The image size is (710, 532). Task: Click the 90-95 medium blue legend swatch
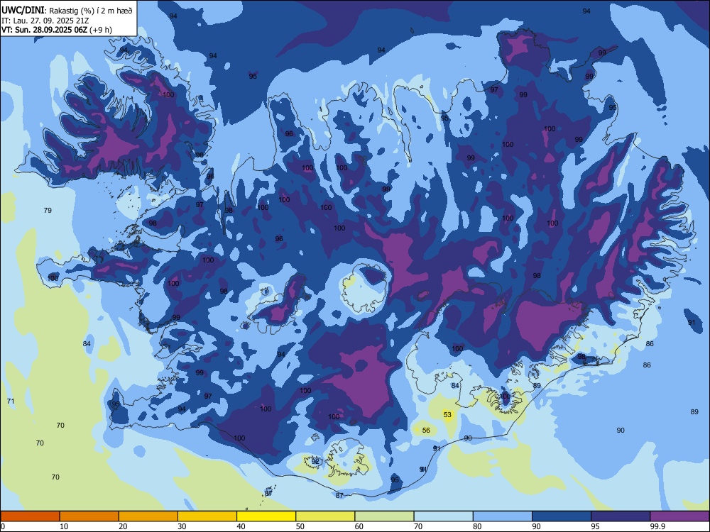562,516
